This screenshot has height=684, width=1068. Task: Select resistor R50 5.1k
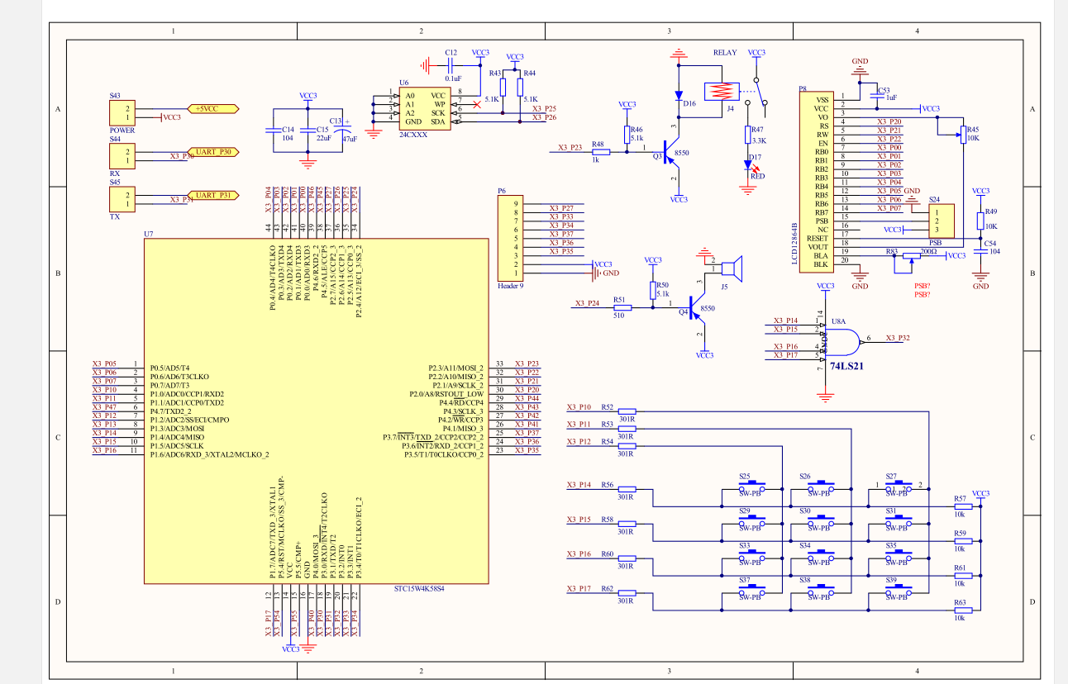tap(653, 289)
